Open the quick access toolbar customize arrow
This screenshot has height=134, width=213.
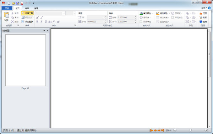coord(34,3)
